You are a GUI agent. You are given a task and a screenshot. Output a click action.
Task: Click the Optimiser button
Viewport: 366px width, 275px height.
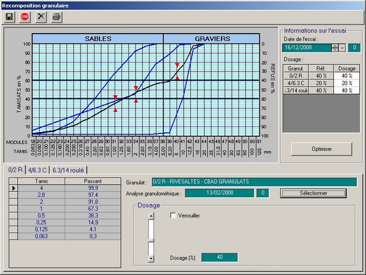321,148
